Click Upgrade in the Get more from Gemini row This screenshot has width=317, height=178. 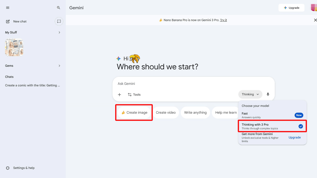pyautogui.click(x=295, y=137)
